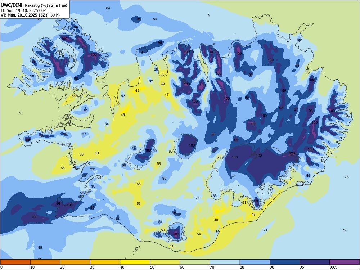
Task: Click the map value '60' beside the central glacier
Action: tap(171, 151)
